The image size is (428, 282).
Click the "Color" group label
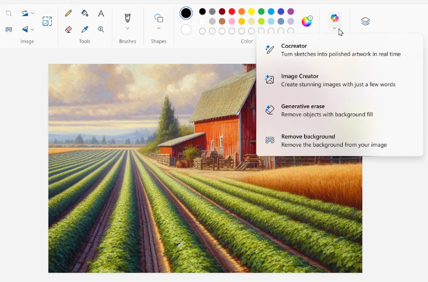[247, 41]
